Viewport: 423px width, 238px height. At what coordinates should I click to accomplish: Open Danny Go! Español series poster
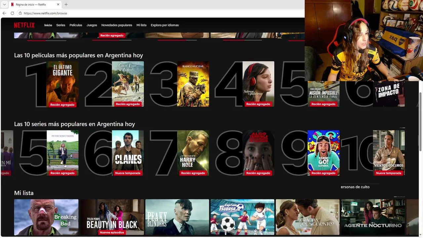tap(324, 153)
